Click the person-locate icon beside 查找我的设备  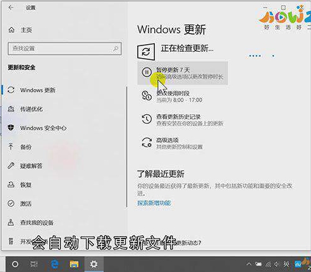(11, 222)
